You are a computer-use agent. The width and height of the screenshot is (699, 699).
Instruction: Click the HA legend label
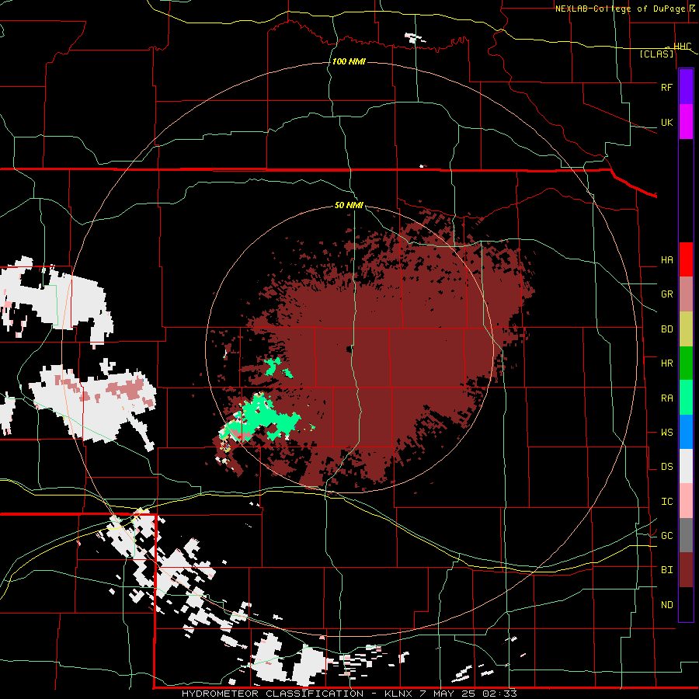tap(666, 260)
